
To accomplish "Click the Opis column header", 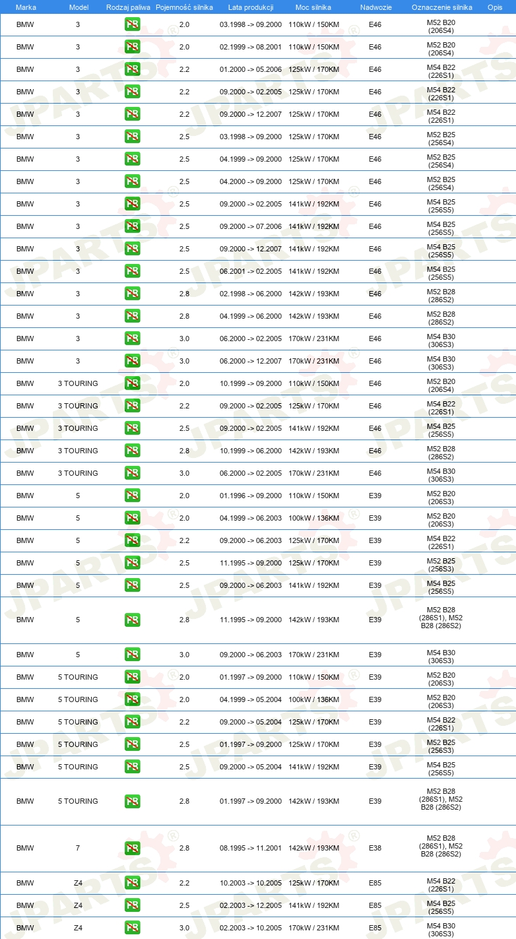I will (x=494, y=7).
